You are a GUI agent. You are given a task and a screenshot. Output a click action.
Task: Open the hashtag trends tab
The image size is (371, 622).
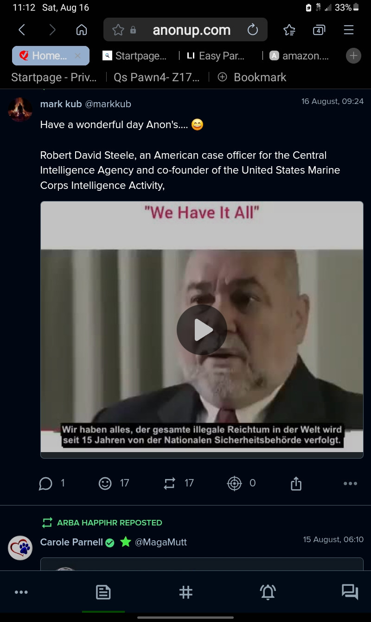pyautogui.click(x=185, y=592)
